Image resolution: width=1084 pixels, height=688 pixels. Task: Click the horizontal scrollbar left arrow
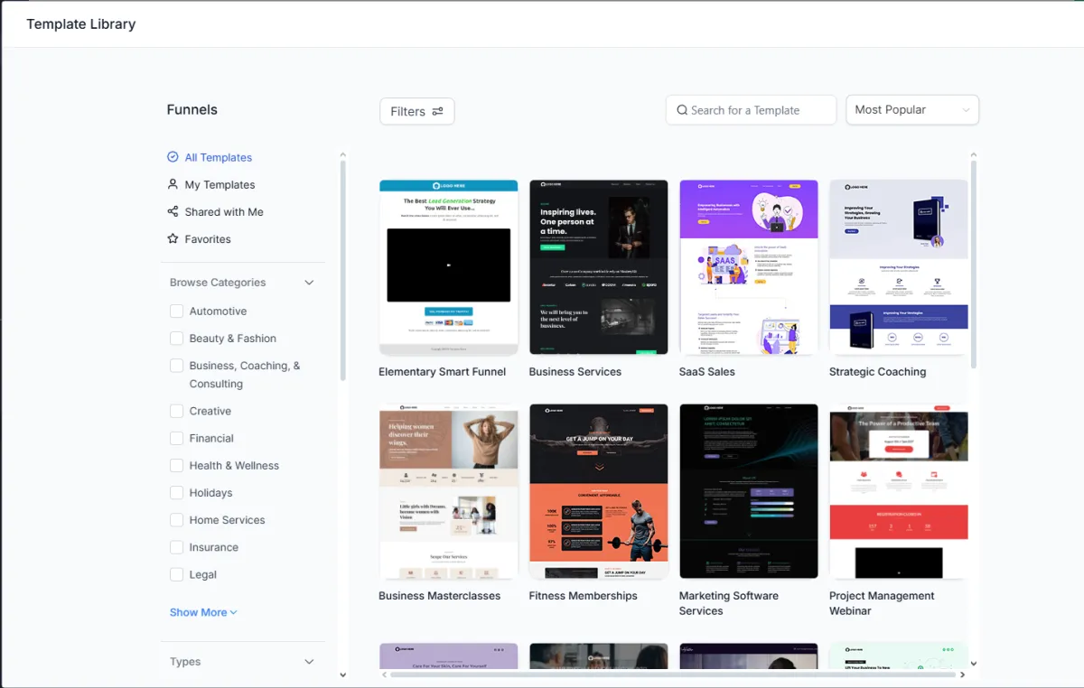[384, 674]
